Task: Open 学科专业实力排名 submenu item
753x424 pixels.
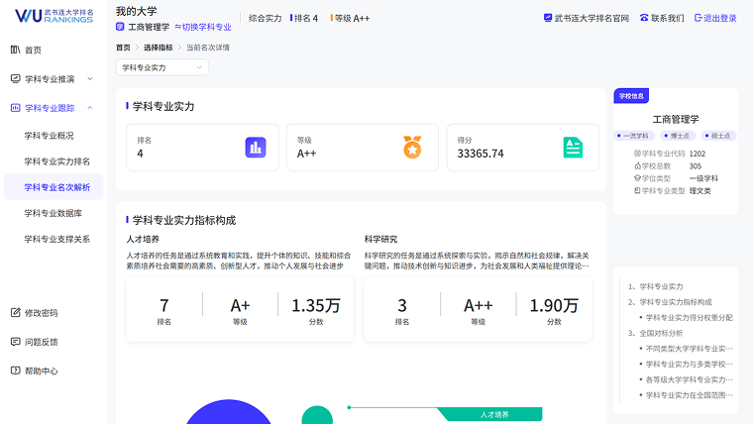Action: (57, 161)
